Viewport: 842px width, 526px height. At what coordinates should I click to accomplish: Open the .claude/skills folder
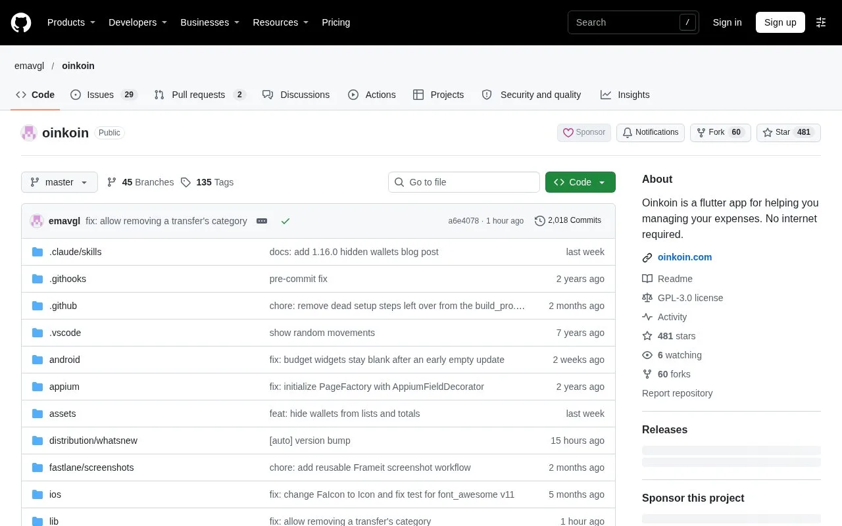75,252
